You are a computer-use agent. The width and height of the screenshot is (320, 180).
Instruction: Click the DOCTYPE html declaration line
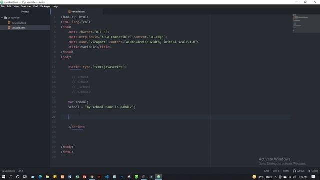coord(74,17)
